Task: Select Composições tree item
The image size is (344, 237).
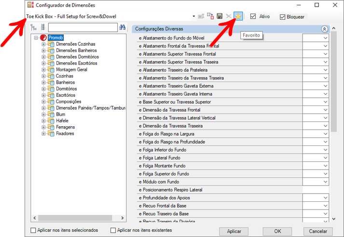Action: coord(69,102)
